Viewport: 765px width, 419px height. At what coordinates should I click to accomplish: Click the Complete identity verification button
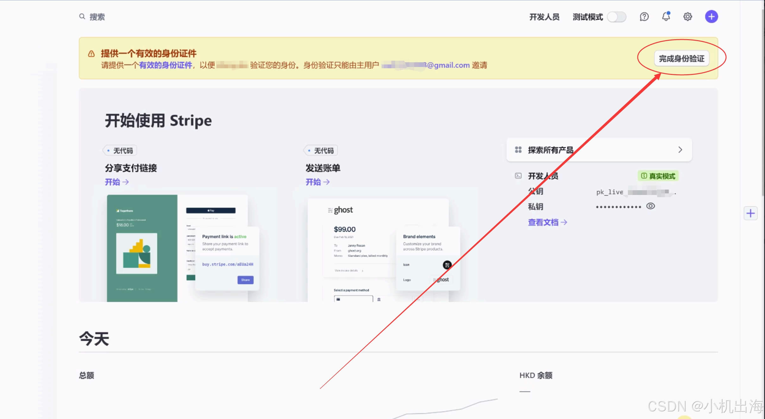(681, 58)
